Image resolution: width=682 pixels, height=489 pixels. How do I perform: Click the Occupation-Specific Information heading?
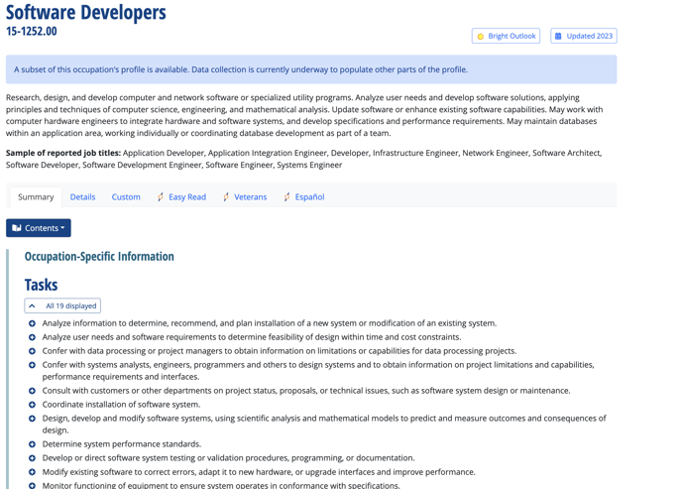[99, 257]
